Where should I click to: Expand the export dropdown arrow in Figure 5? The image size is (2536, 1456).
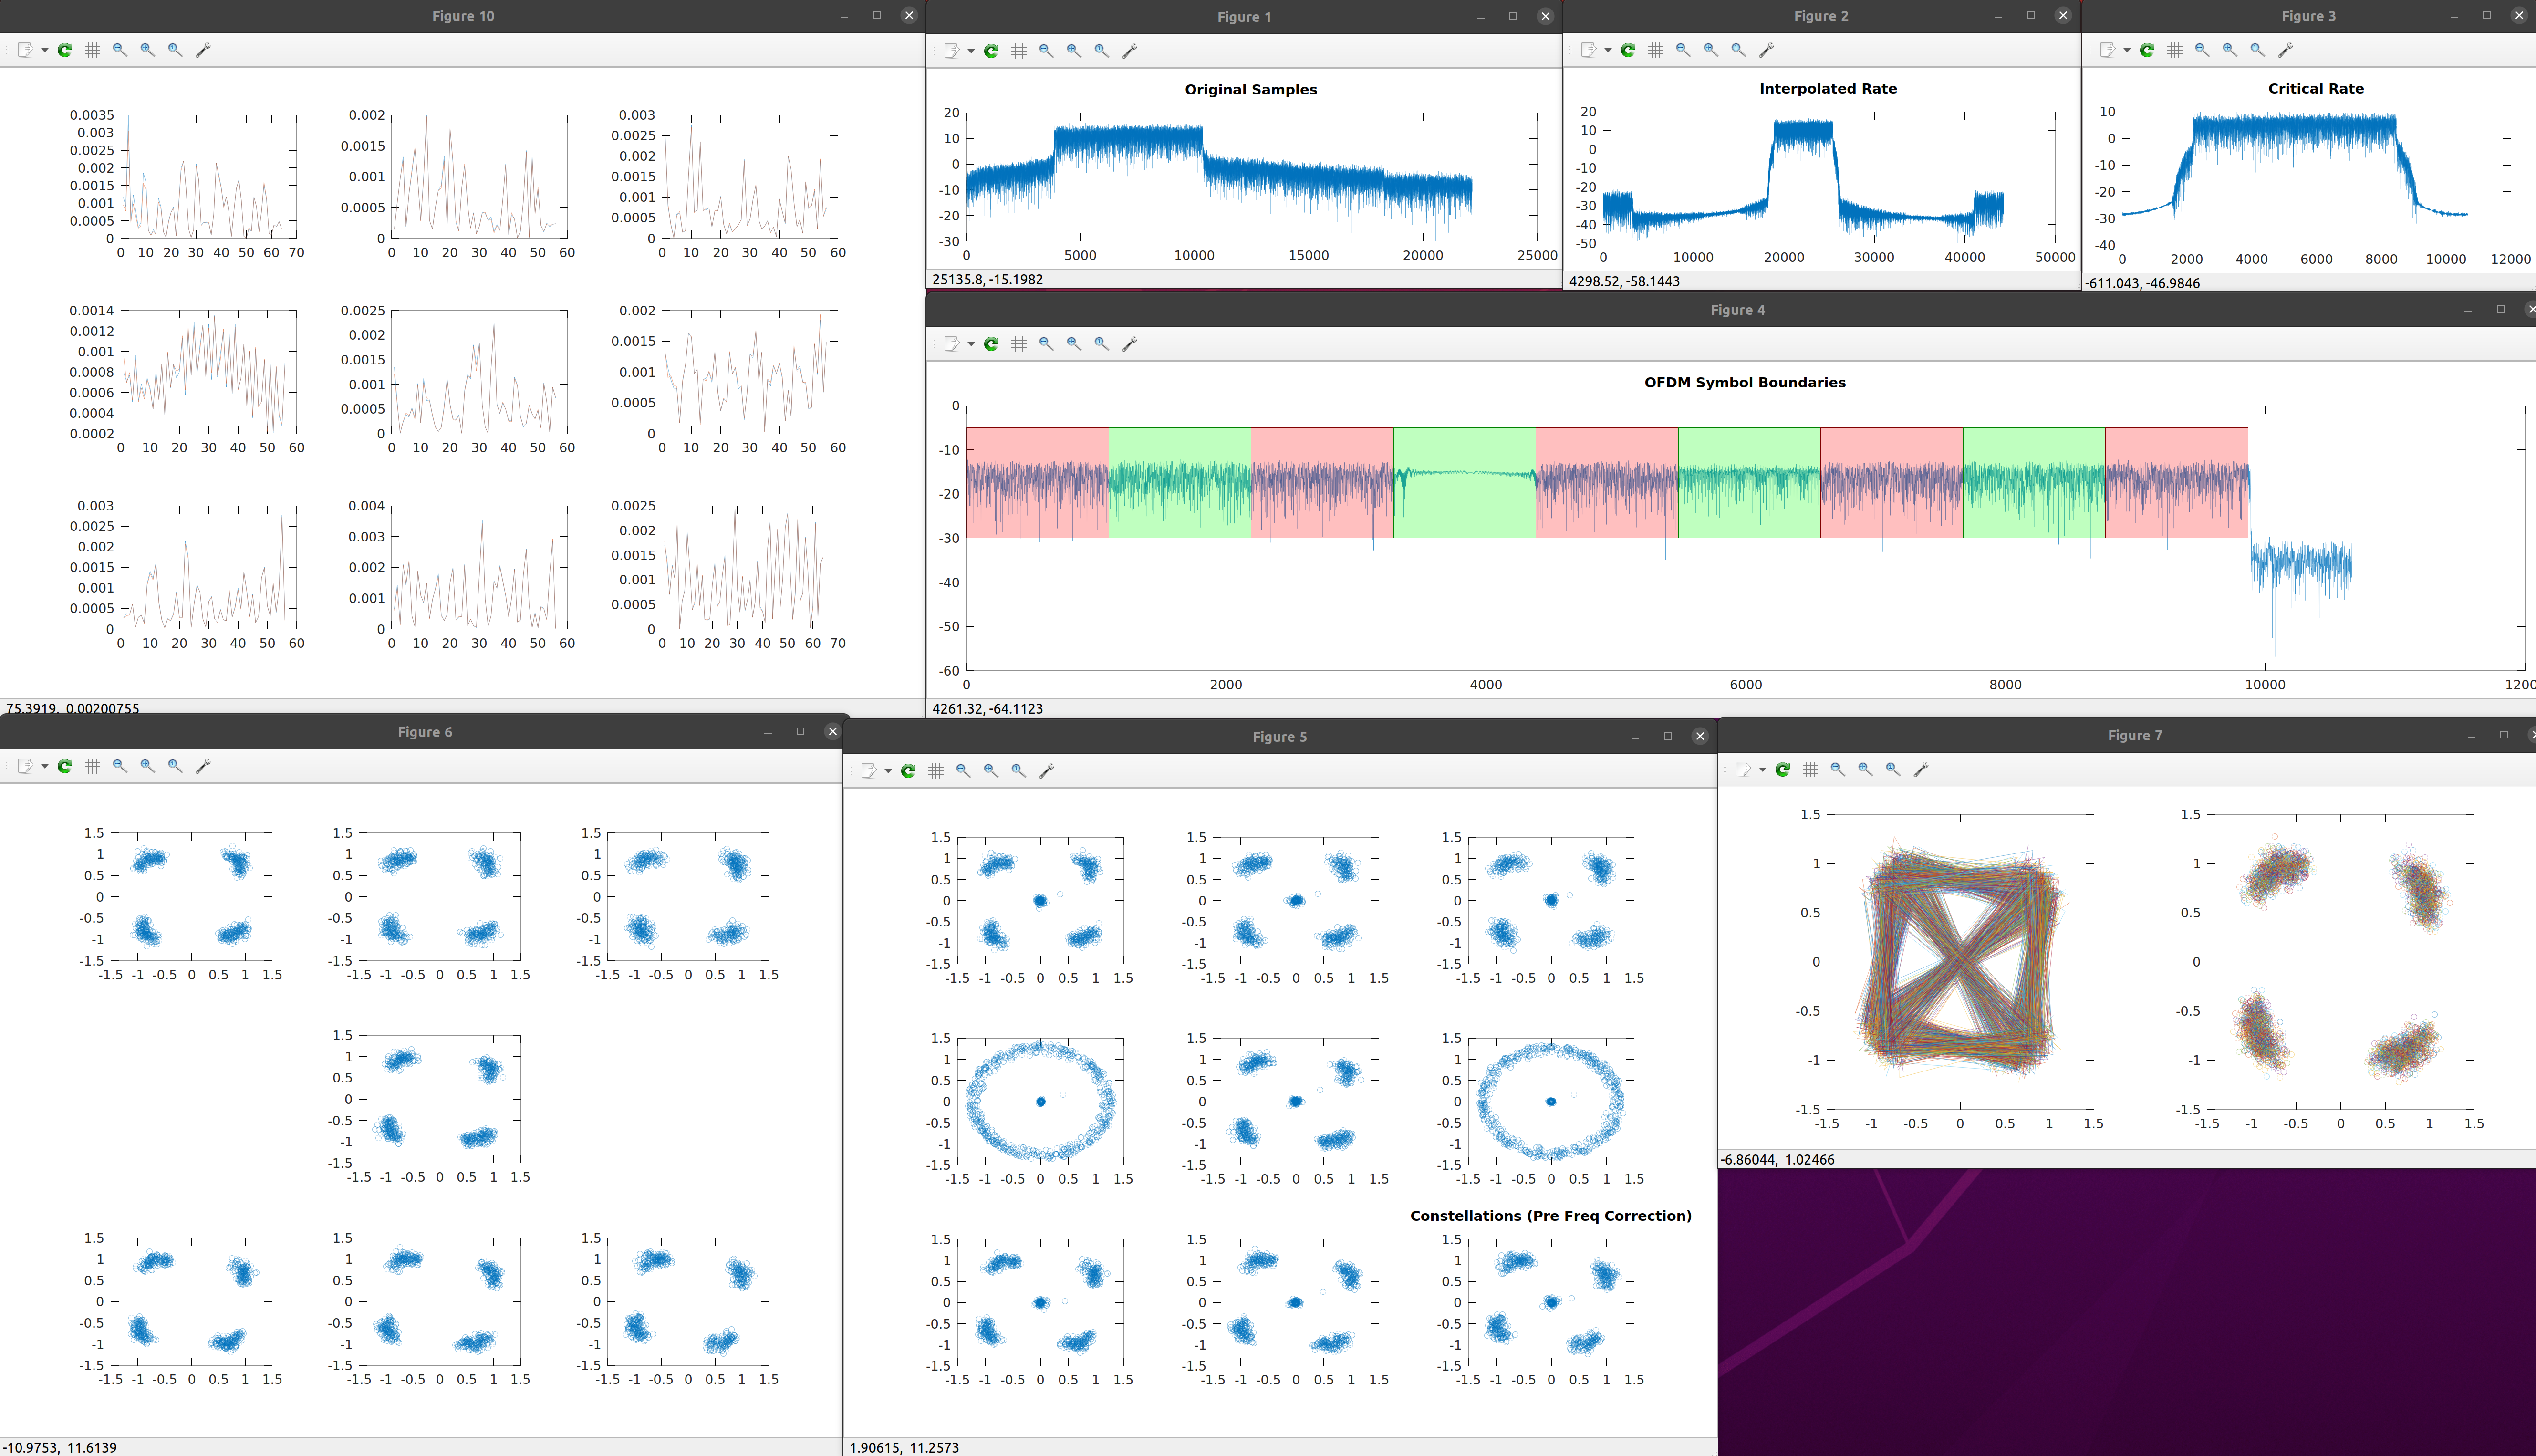coord(888,771)
